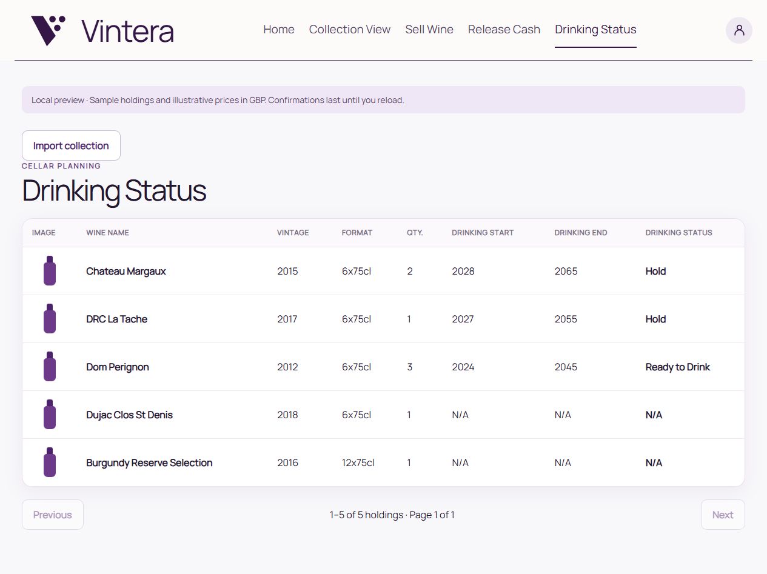Click the Hold status for Chateau Margaux

pyautogui.click(x=655, y=271)
